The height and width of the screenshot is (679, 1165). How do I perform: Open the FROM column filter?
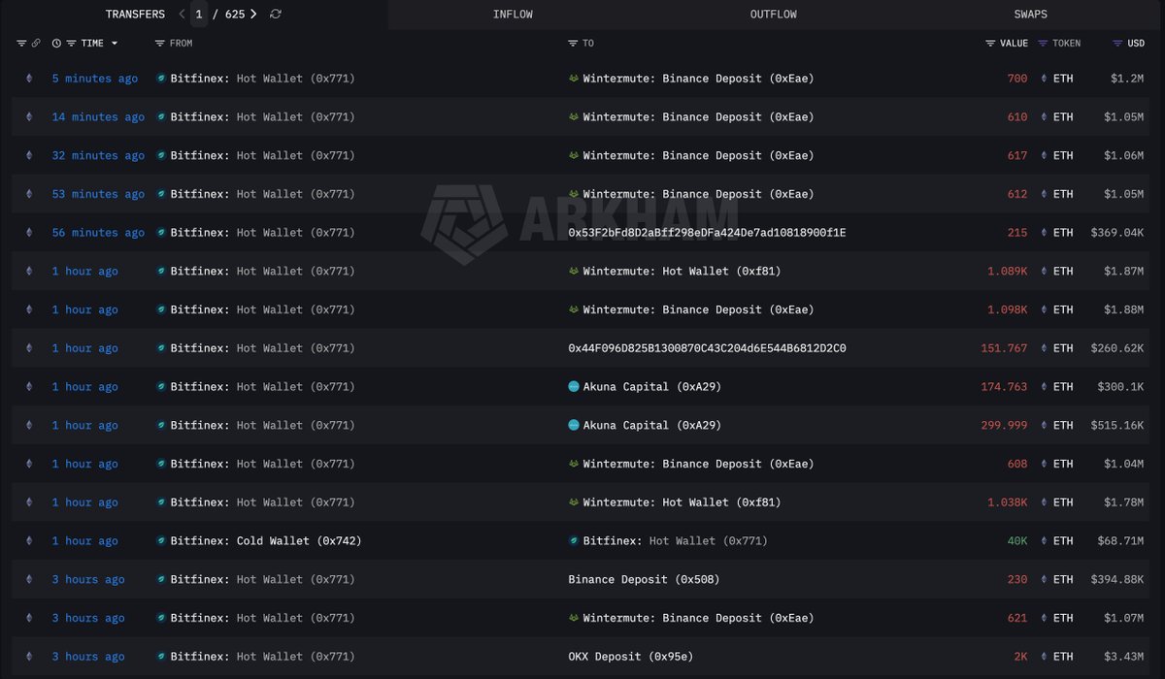click(x=160, y=44)
